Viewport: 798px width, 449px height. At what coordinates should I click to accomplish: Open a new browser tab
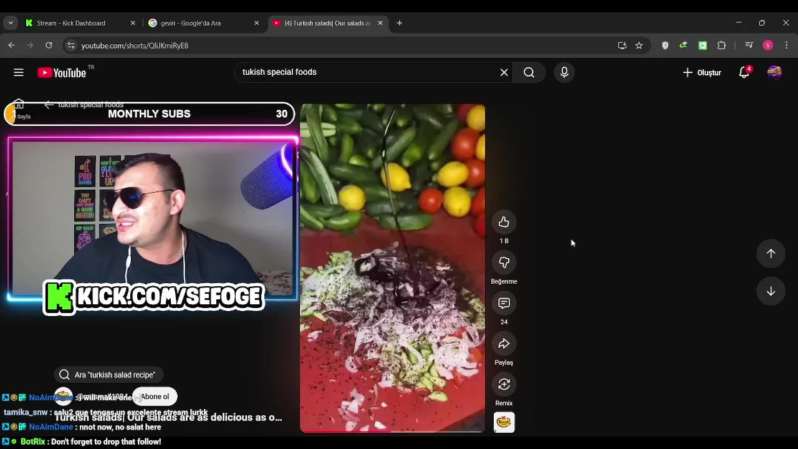[399, 23]
